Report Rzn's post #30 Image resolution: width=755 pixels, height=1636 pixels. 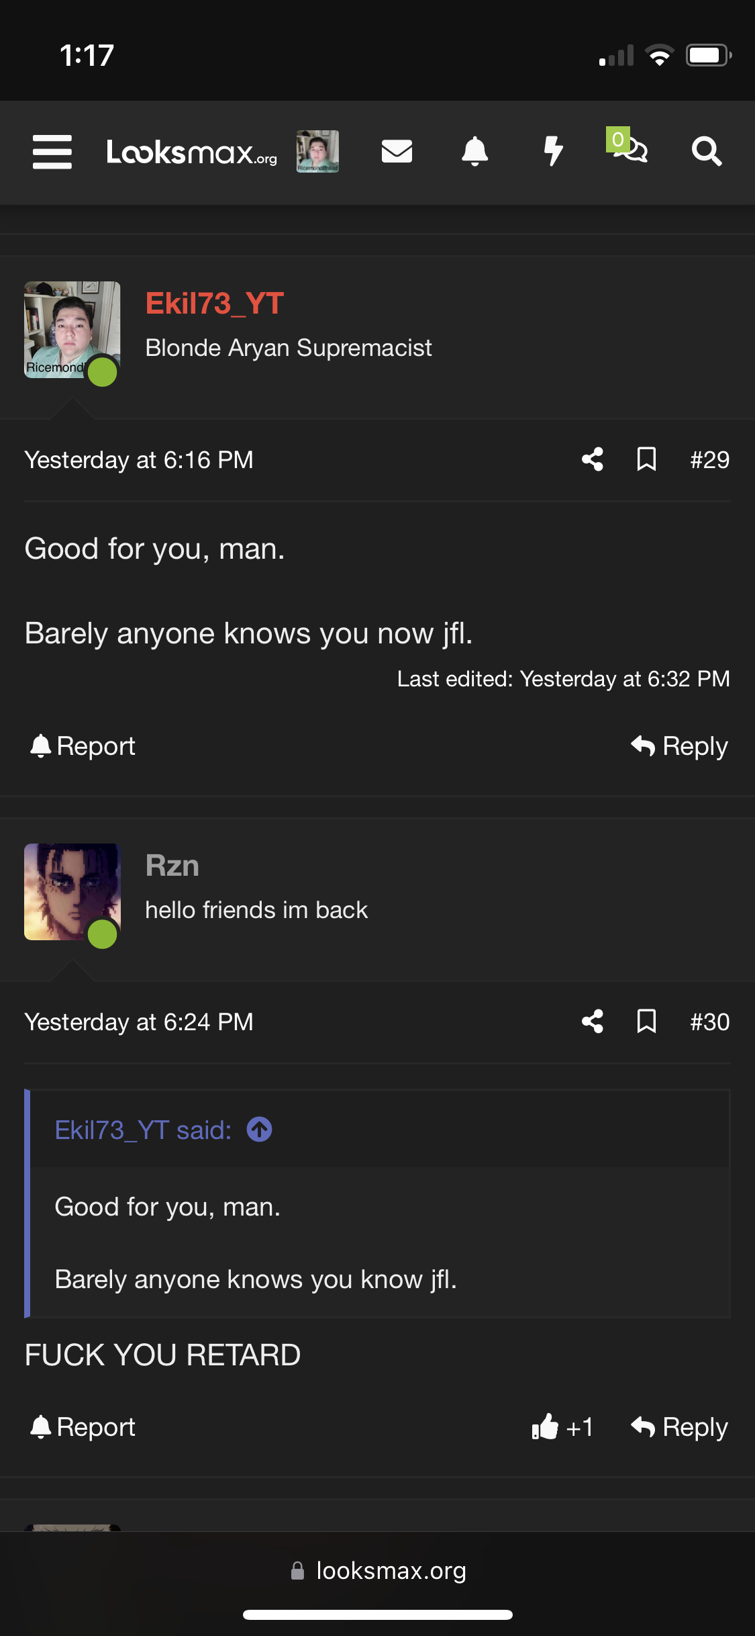pyautogui.click(x=83, y=1426)
